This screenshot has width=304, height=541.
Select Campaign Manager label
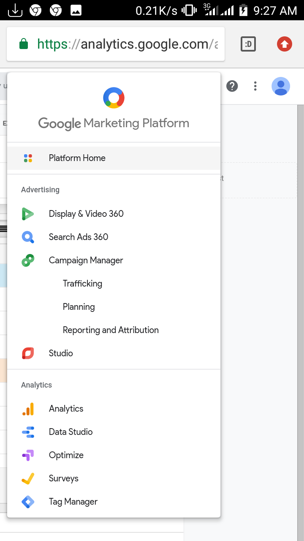coord(86,260)
